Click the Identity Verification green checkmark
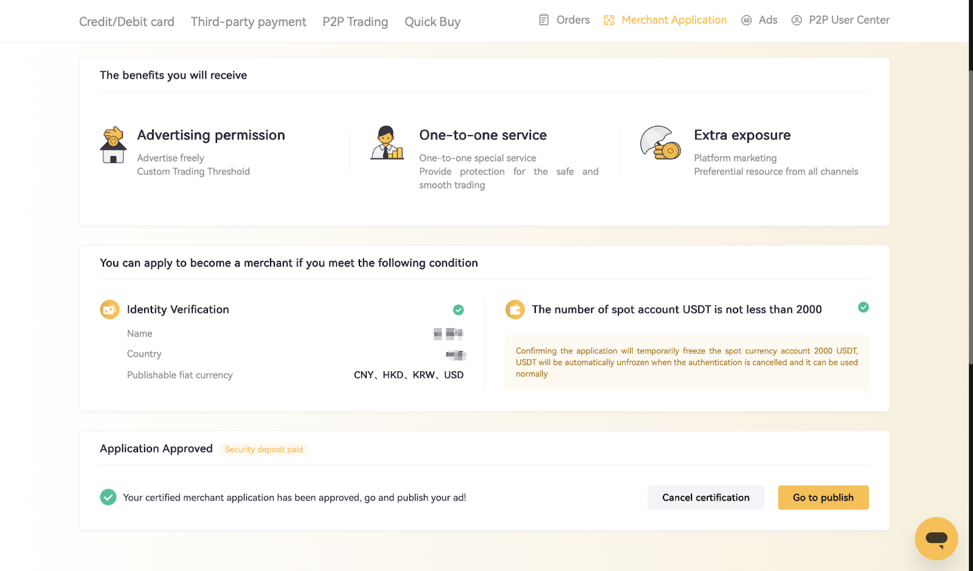 [x=459, y=310]
